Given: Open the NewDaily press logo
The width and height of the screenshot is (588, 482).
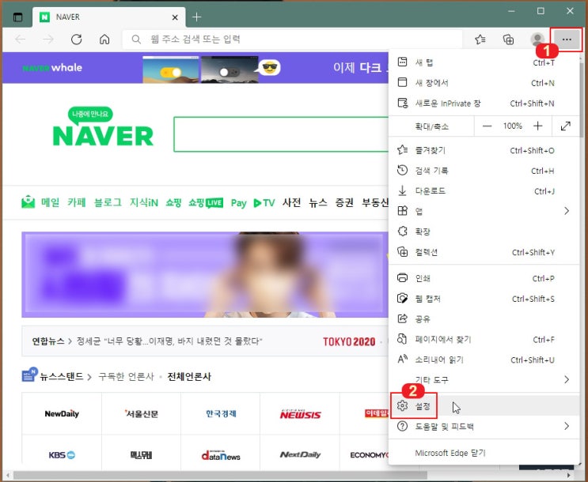Looking at the screenshot, I should pos(62,414).
